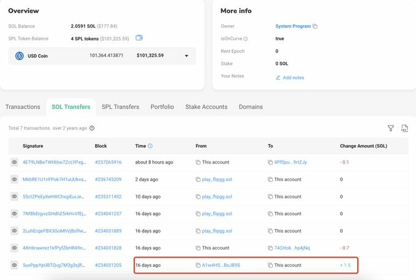Copy play_flipgg.sol in row #234031889
This screenshot has height=280, width=416.
coord(198,231)
